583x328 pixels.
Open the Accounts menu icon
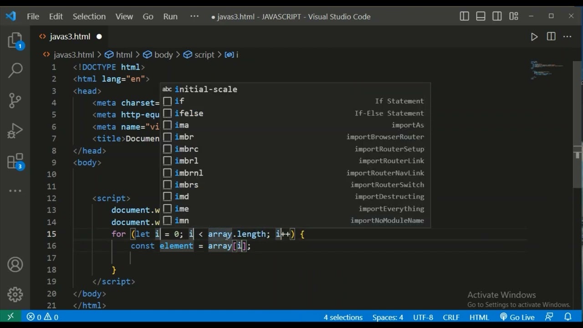click(15, 265)
